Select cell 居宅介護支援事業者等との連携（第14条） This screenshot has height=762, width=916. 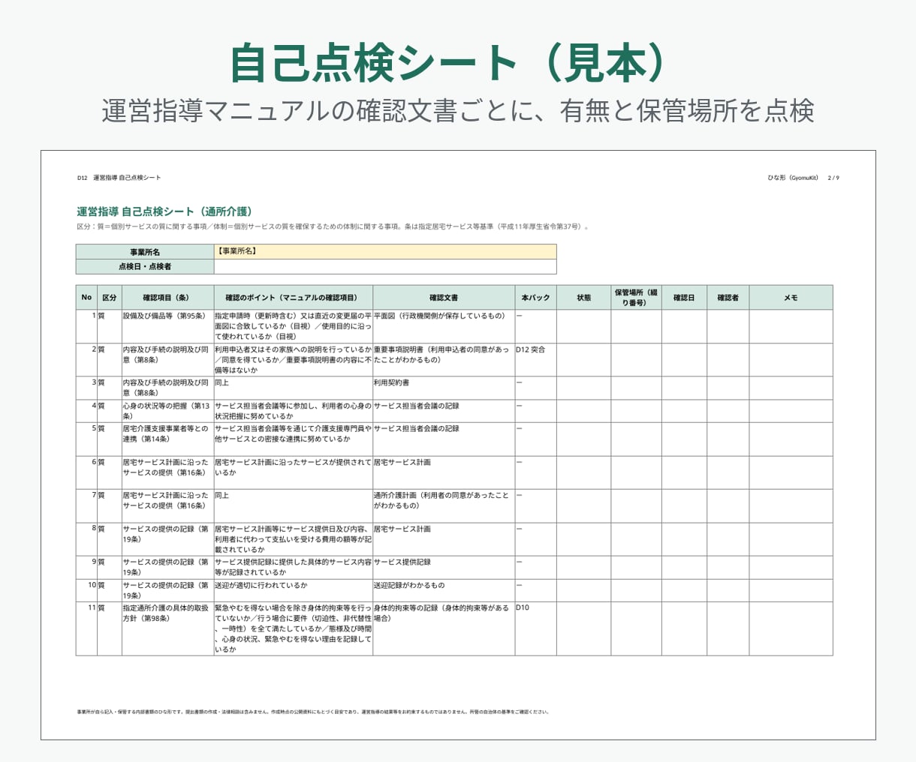(167, 439)
